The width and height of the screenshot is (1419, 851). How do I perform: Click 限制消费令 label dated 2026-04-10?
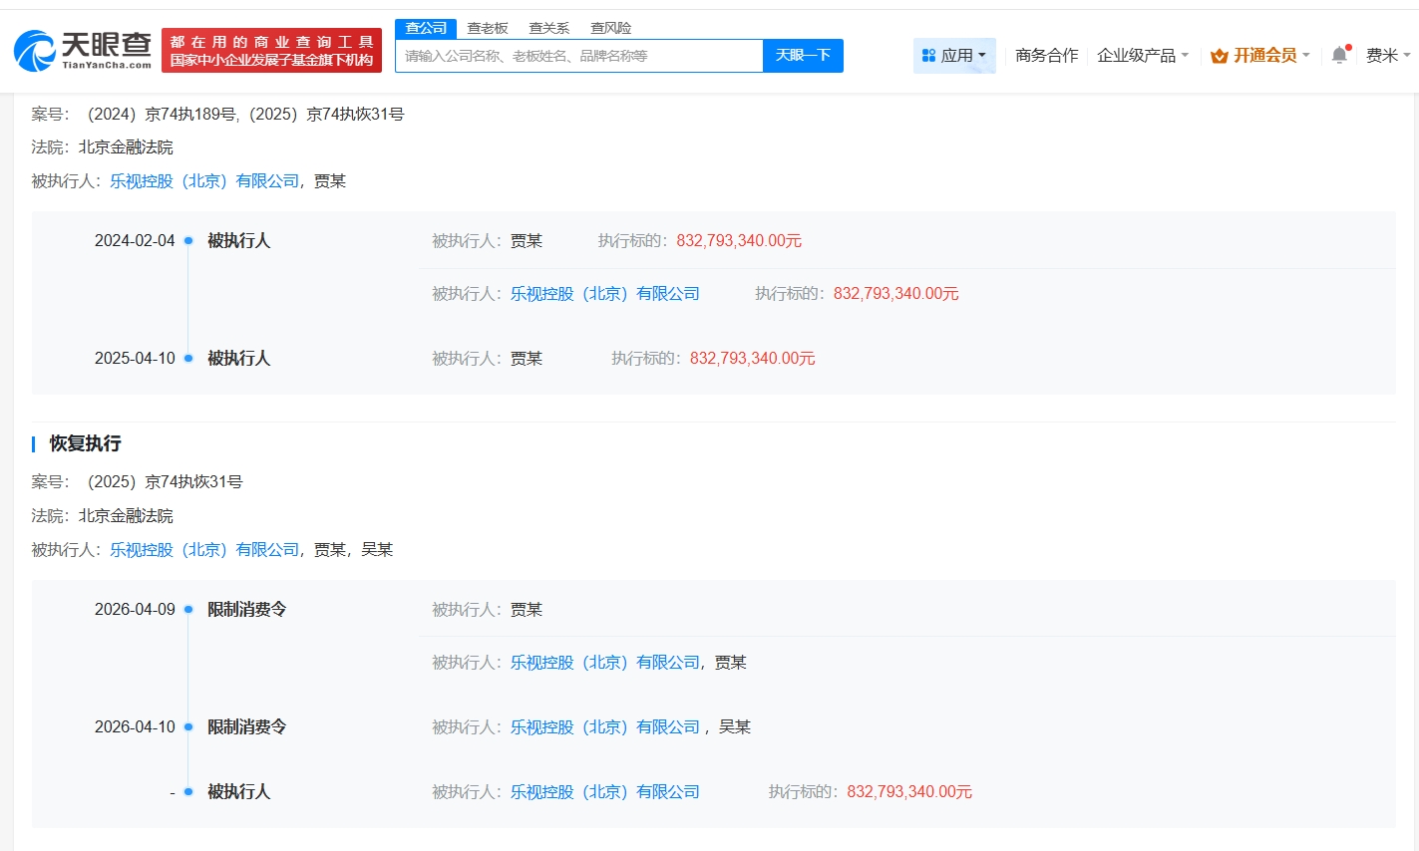[x=247, y=727]
